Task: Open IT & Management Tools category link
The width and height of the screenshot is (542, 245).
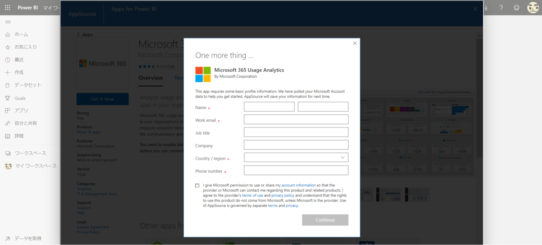Action: pos(97,194)
